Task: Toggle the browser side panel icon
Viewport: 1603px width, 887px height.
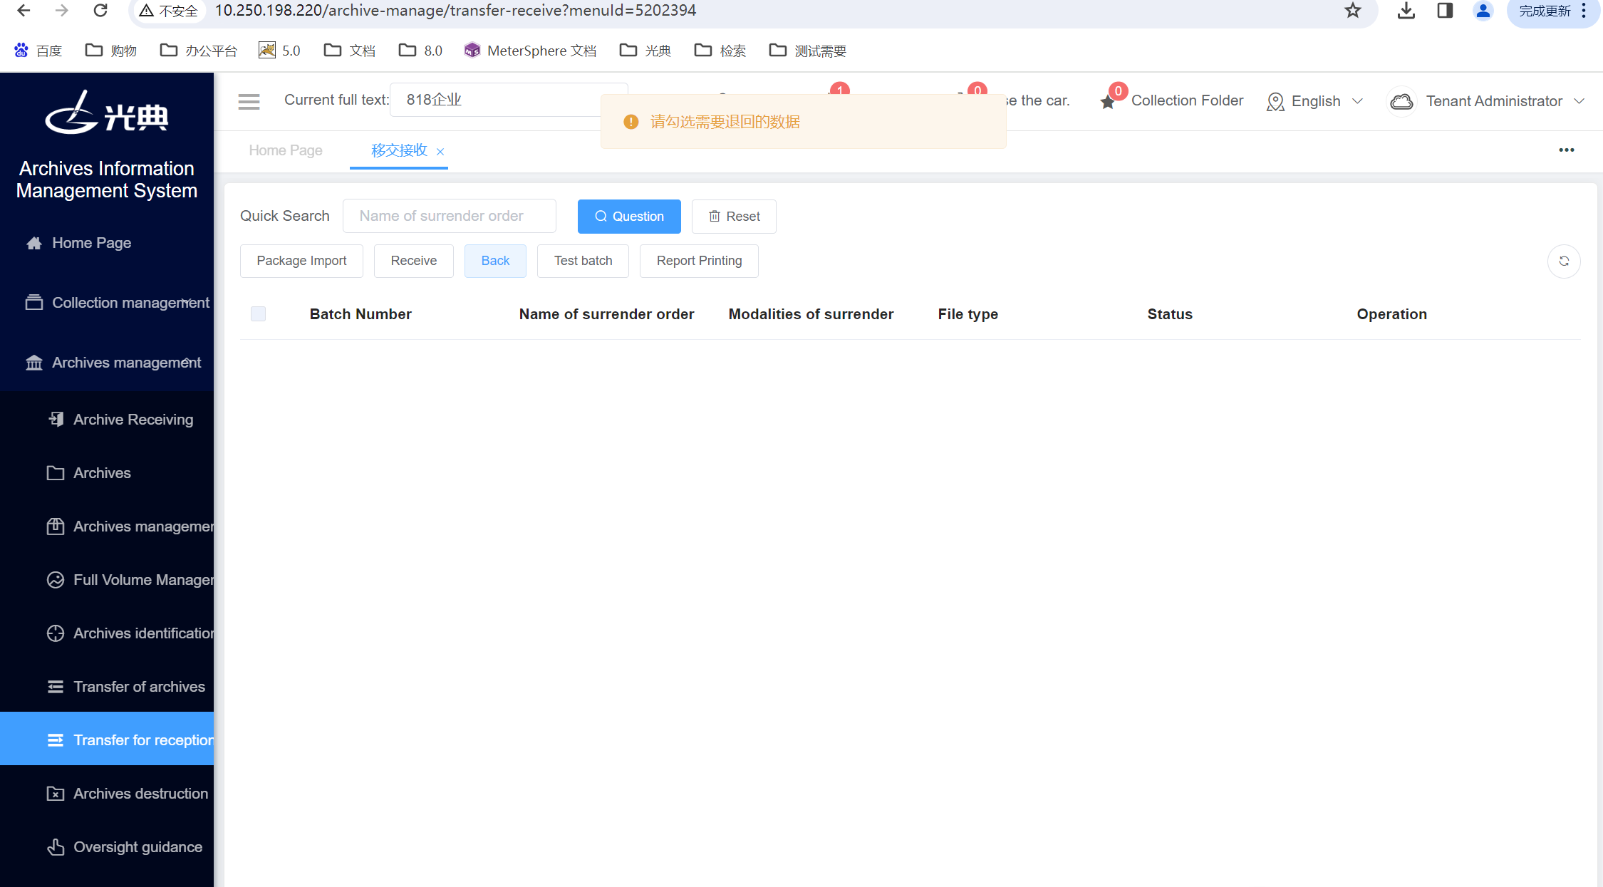Action: point(1445,11)
